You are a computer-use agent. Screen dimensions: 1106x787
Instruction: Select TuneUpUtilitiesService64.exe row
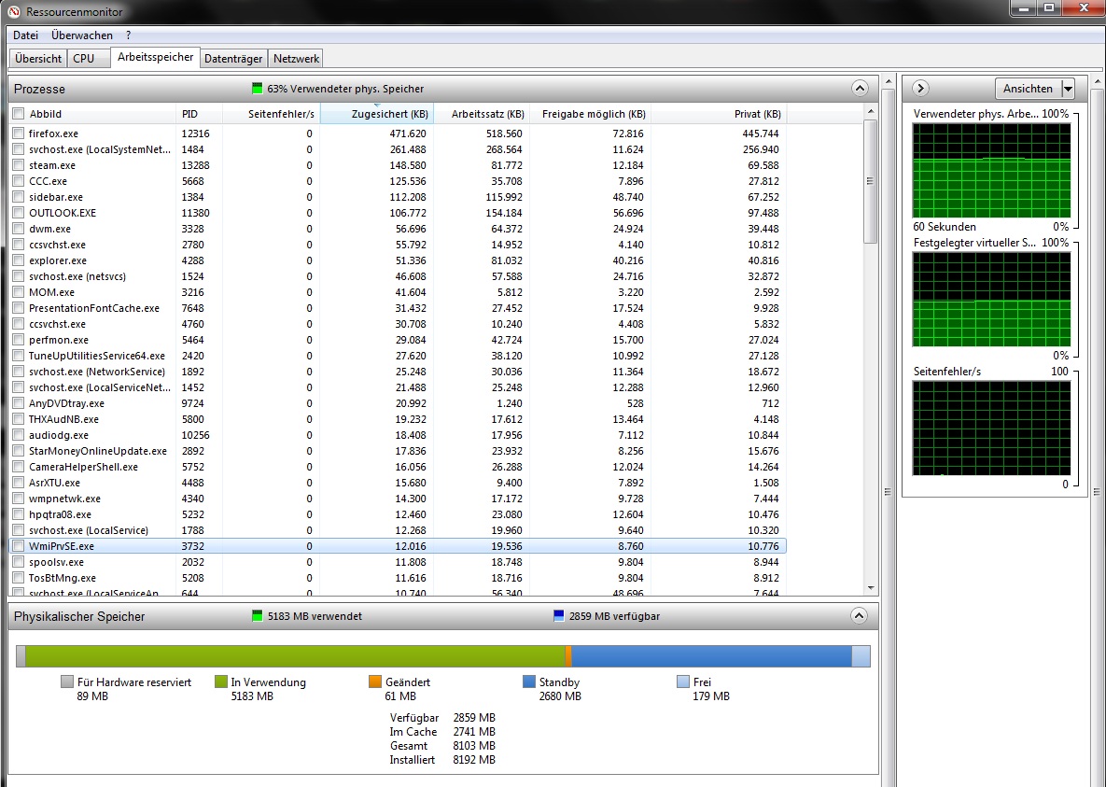tap(399, 356)
